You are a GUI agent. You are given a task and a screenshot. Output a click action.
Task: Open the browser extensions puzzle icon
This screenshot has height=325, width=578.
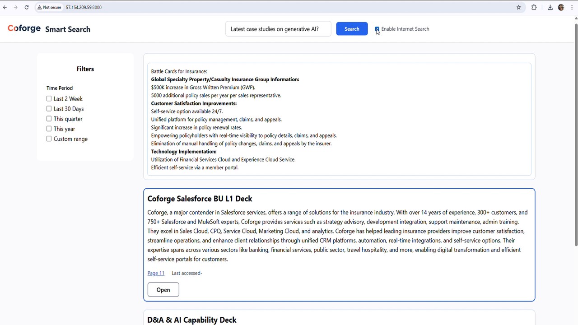(x=534, y=7)
